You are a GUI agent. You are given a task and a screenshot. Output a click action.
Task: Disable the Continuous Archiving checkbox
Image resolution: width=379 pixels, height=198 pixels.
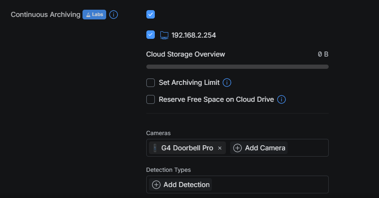click(x=151, y=14)
